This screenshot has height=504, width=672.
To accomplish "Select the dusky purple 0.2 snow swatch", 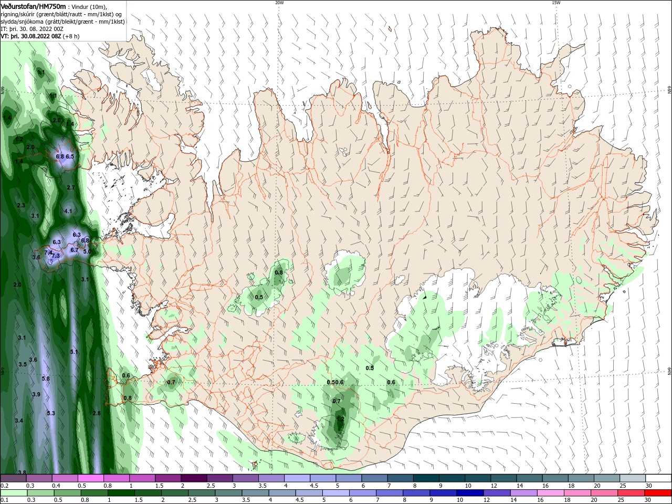I will (13, 478).
